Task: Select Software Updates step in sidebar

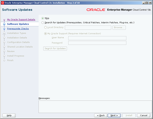Action: tap(18, 24)
